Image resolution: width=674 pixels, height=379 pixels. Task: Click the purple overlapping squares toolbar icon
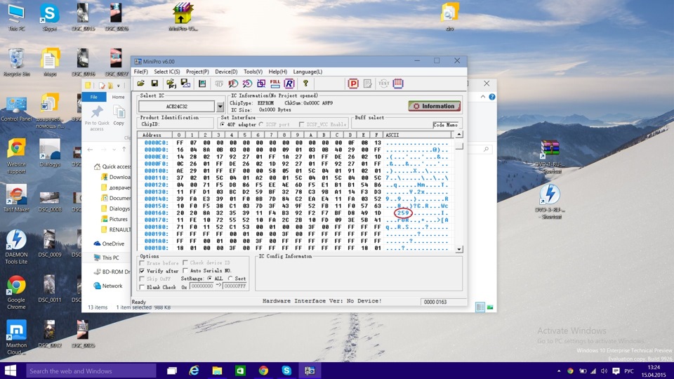(x=261, y=84)
